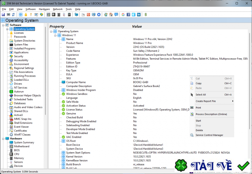Choose Service Control Manager in context menu
Screen dimensions: 252x174
tap(209, 135)
